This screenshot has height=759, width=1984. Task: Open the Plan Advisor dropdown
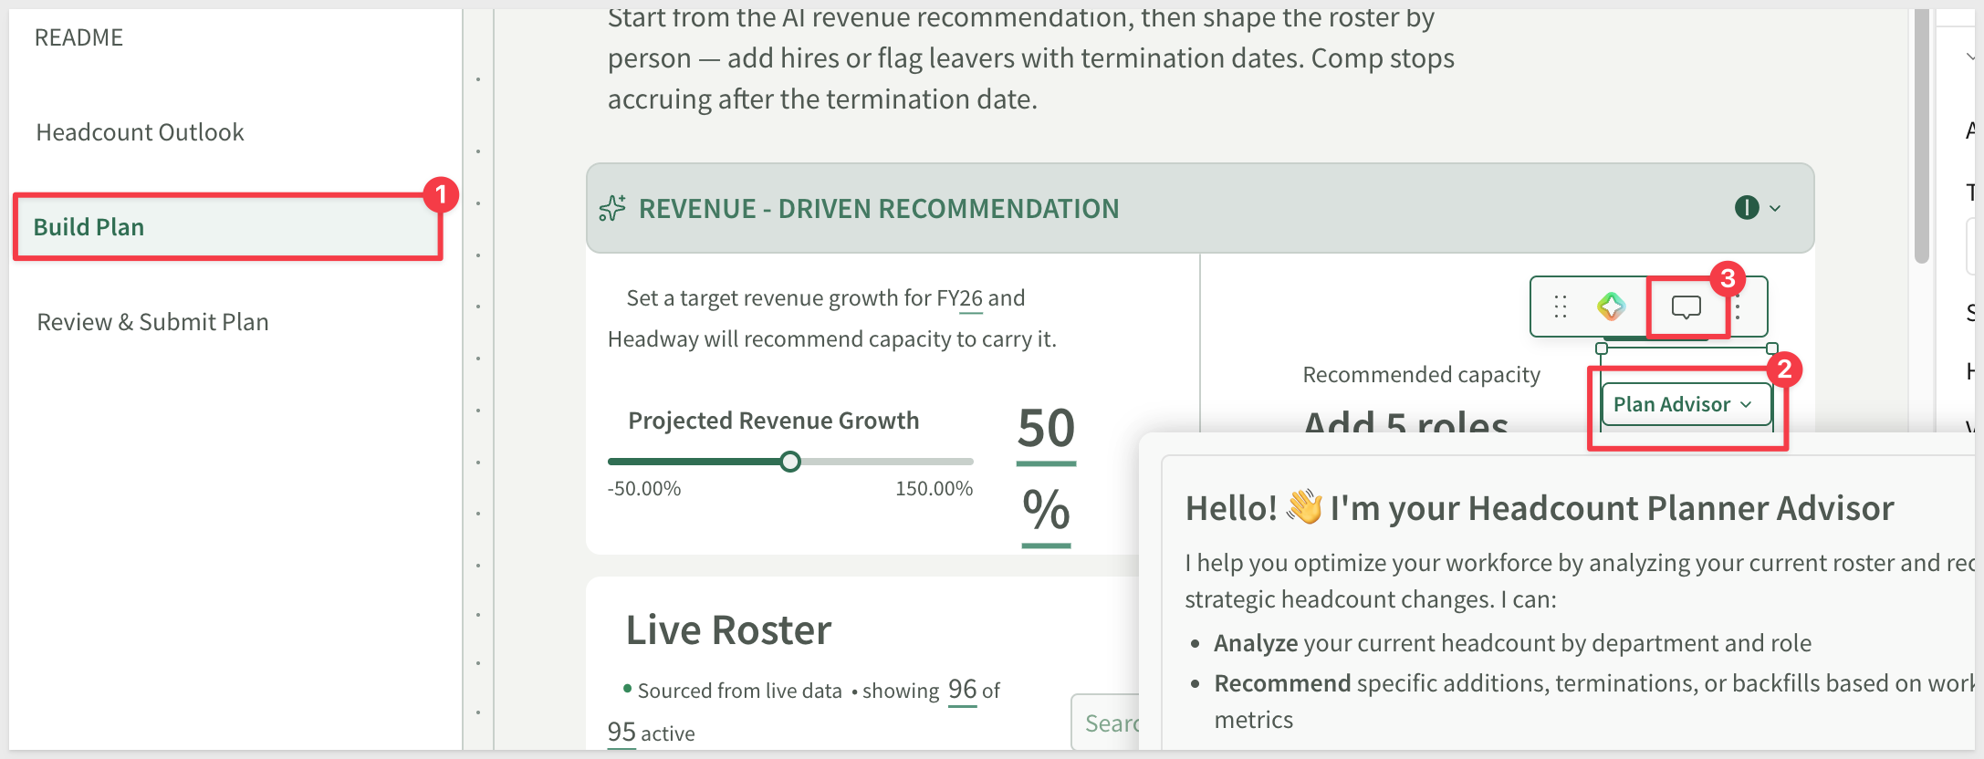(x=1686, y=404)
